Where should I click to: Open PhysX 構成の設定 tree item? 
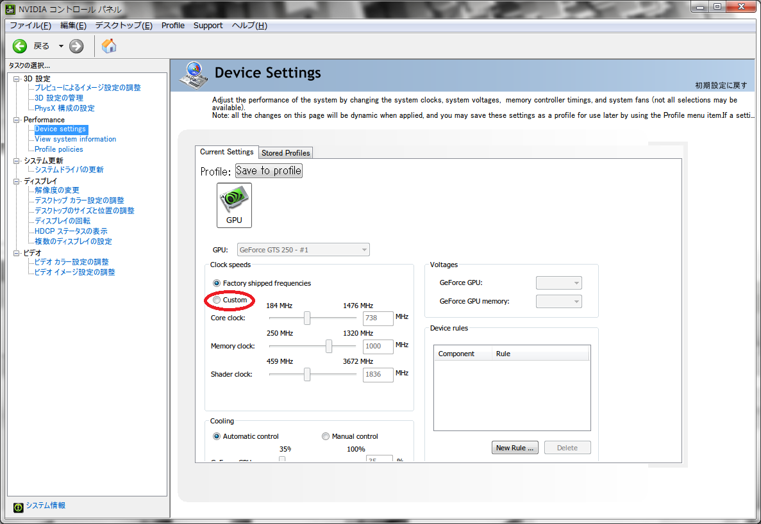65,108
